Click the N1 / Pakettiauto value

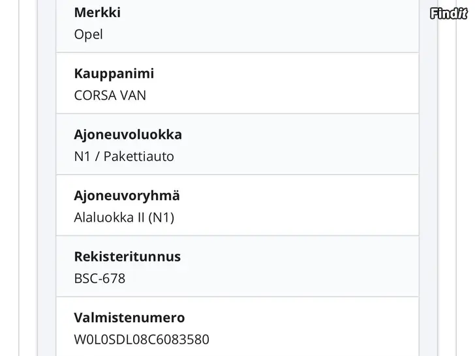(x=124, y=156)
